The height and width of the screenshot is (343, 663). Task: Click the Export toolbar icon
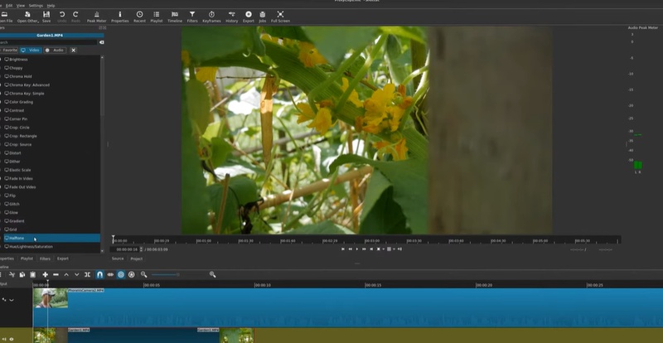pyautogui.click(x=248, y=17)
